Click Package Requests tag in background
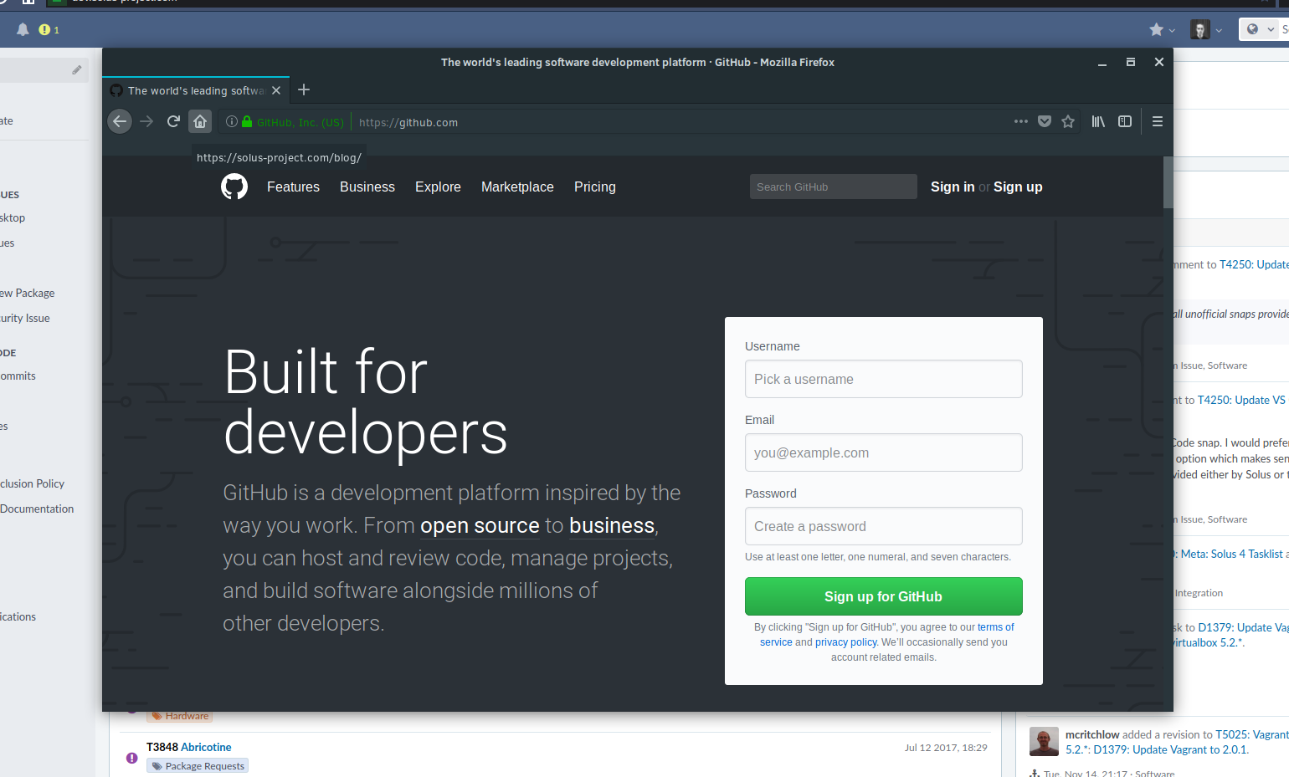This screenshot has width=1289, height=777. click(x=198, y=766)
